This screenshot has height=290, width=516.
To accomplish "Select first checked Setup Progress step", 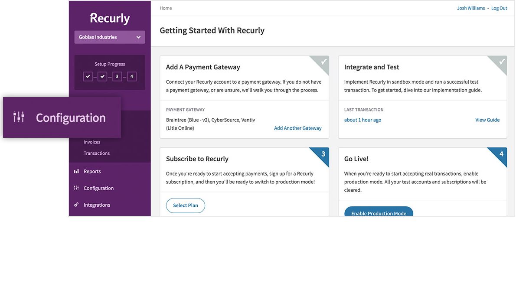I will coord(88,77).
